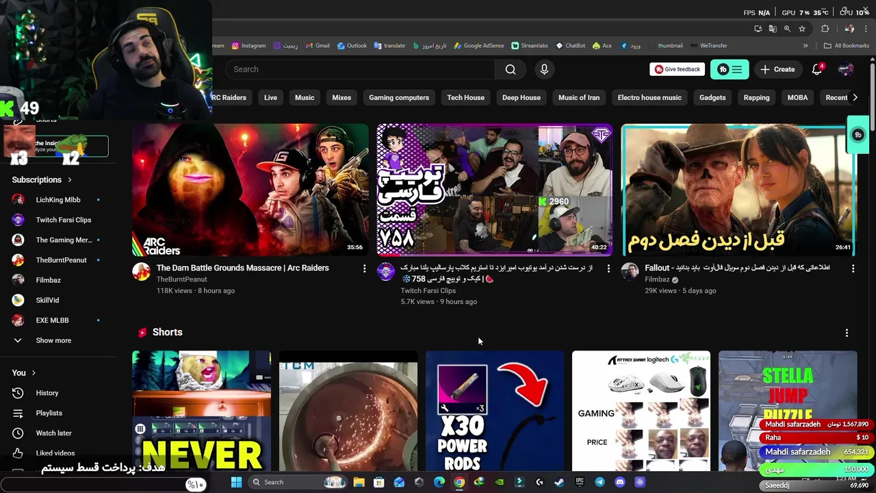This screenshot has height=493, width=876.
Task: Select the Live category chip
Action: [x=270, y=97]
